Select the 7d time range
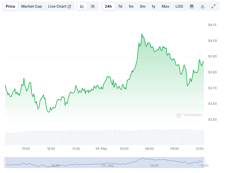 (x=120, y=6)
